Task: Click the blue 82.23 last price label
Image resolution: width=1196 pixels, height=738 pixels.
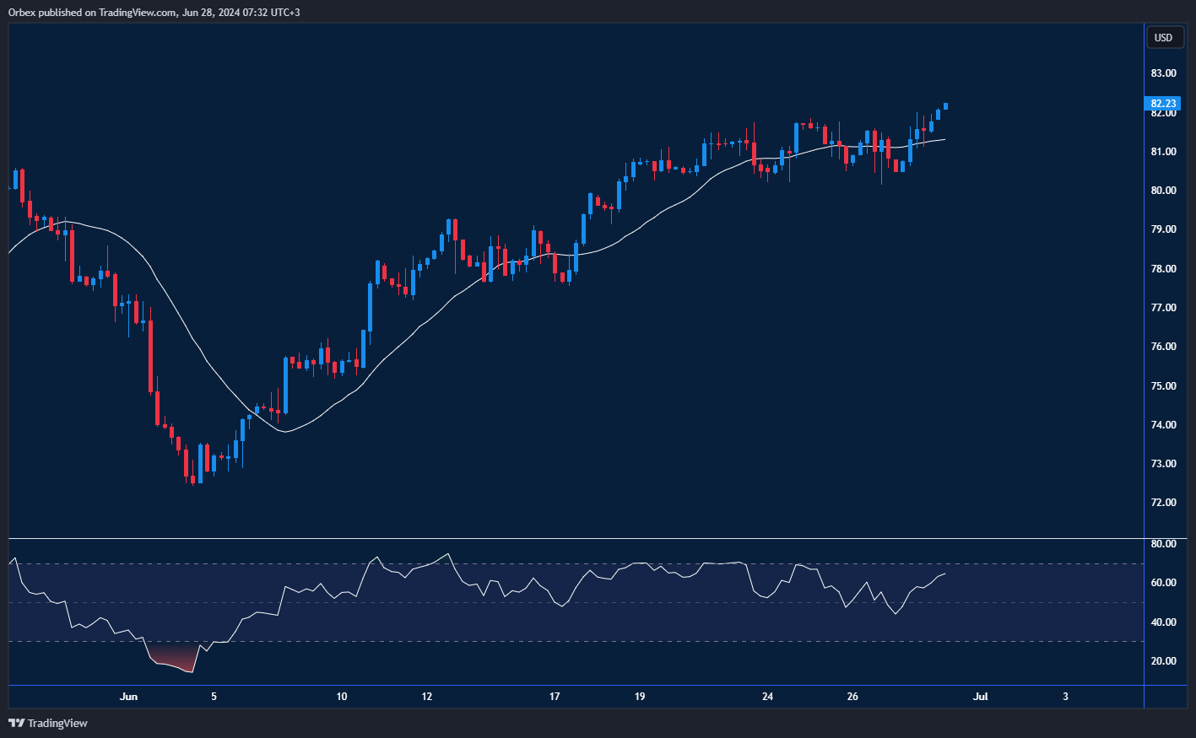Action: point(1164,103)
